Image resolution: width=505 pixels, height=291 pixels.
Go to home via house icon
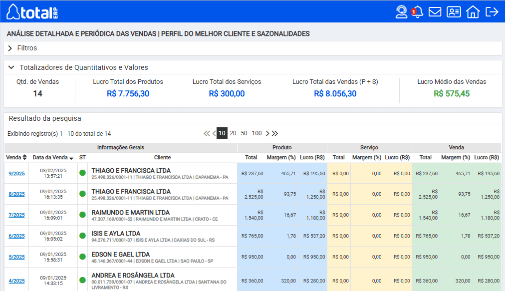(473, 11)
